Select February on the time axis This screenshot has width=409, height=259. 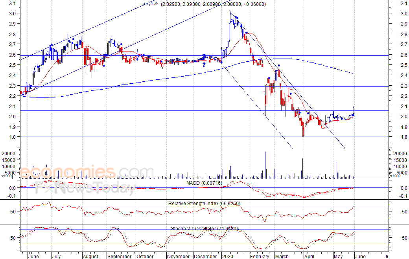(x=260, y=256)
